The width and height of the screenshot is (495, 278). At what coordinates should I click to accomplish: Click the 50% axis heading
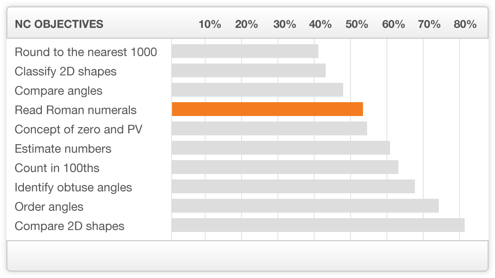[x=357, y=24]
